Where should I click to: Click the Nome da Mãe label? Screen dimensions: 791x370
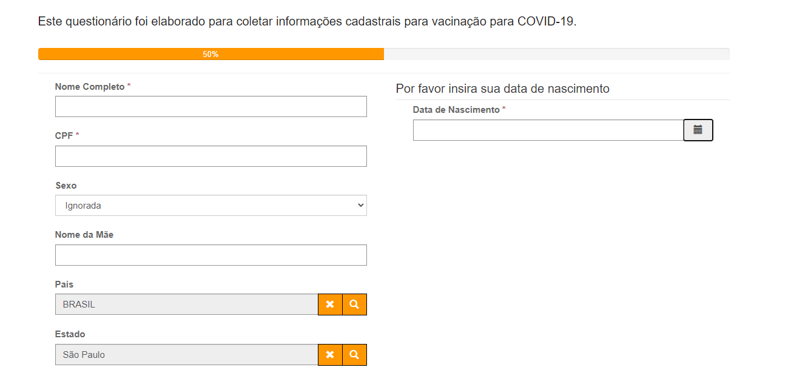click(x=84, y=235)
